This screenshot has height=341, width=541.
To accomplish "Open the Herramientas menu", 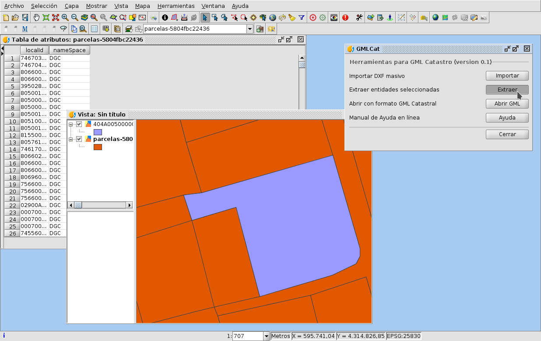I will coord(176,6).
